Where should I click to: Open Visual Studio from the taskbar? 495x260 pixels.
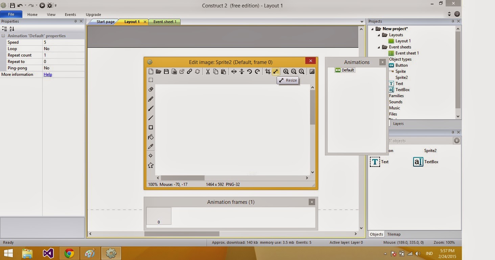[x=48, y=253]
